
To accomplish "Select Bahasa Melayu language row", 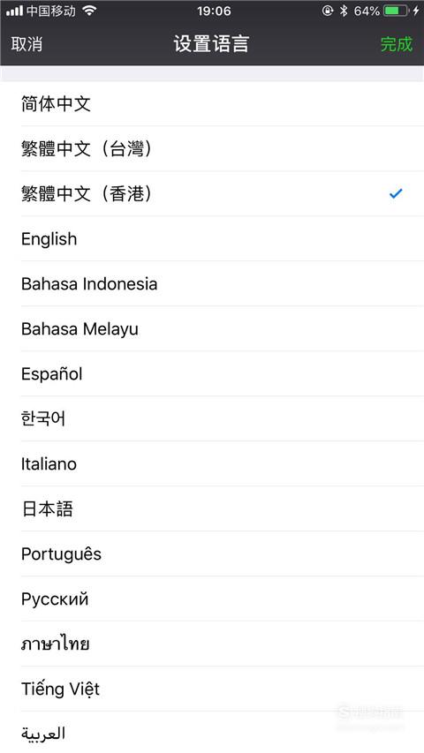I will pos(212,329).
